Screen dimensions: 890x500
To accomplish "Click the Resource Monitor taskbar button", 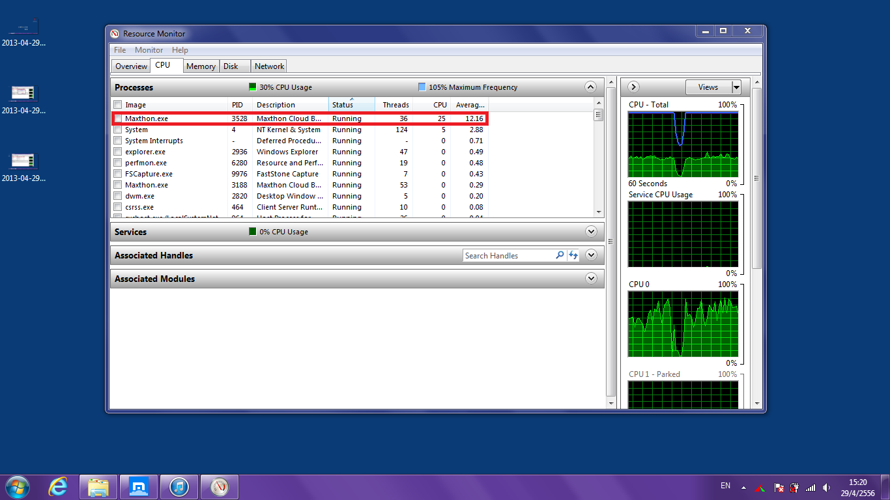I will click(220, 486).
